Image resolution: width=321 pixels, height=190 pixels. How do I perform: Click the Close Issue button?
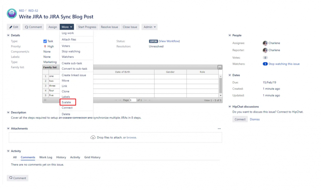(x=130, y=27)
